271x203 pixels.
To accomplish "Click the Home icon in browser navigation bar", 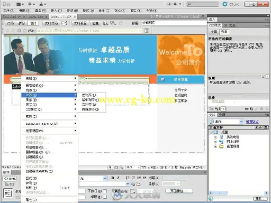I will pyautogui.click(x=25, y=31).
